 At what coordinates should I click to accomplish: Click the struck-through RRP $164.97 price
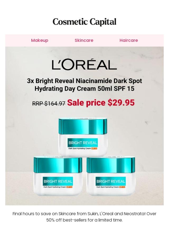49,103
